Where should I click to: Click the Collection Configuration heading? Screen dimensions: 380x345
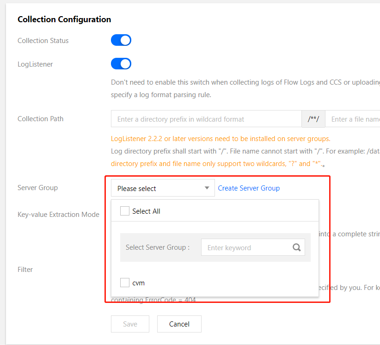[x=64, y=19]
